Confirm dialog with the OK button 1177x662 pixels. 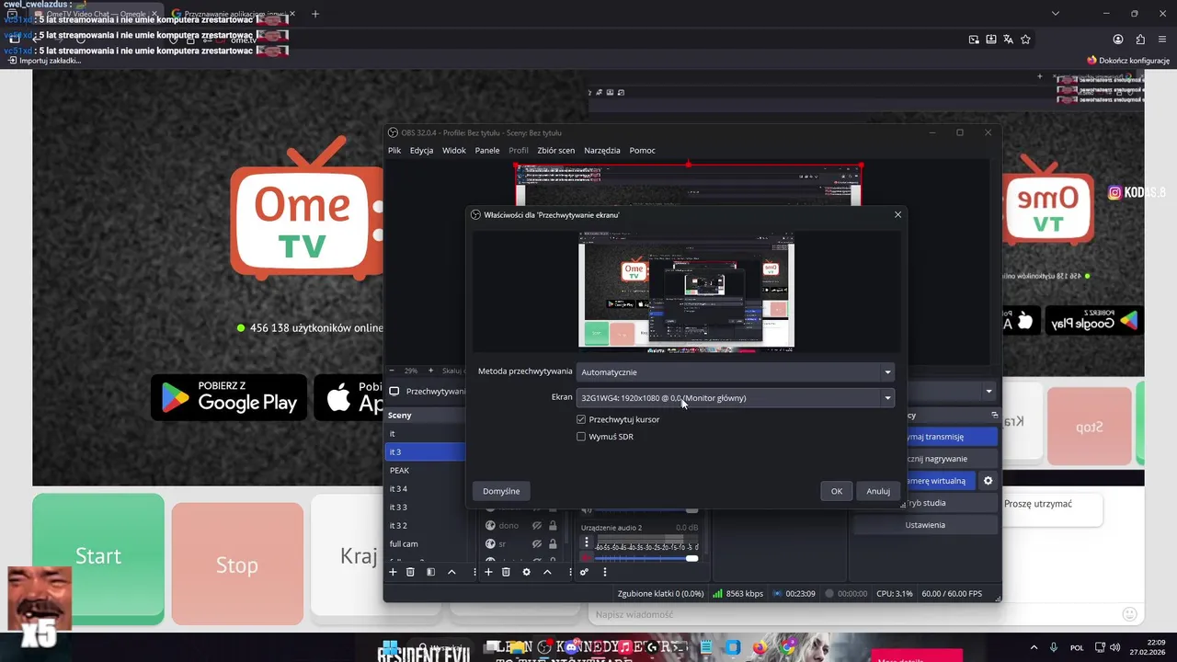(x=837, y=491)
